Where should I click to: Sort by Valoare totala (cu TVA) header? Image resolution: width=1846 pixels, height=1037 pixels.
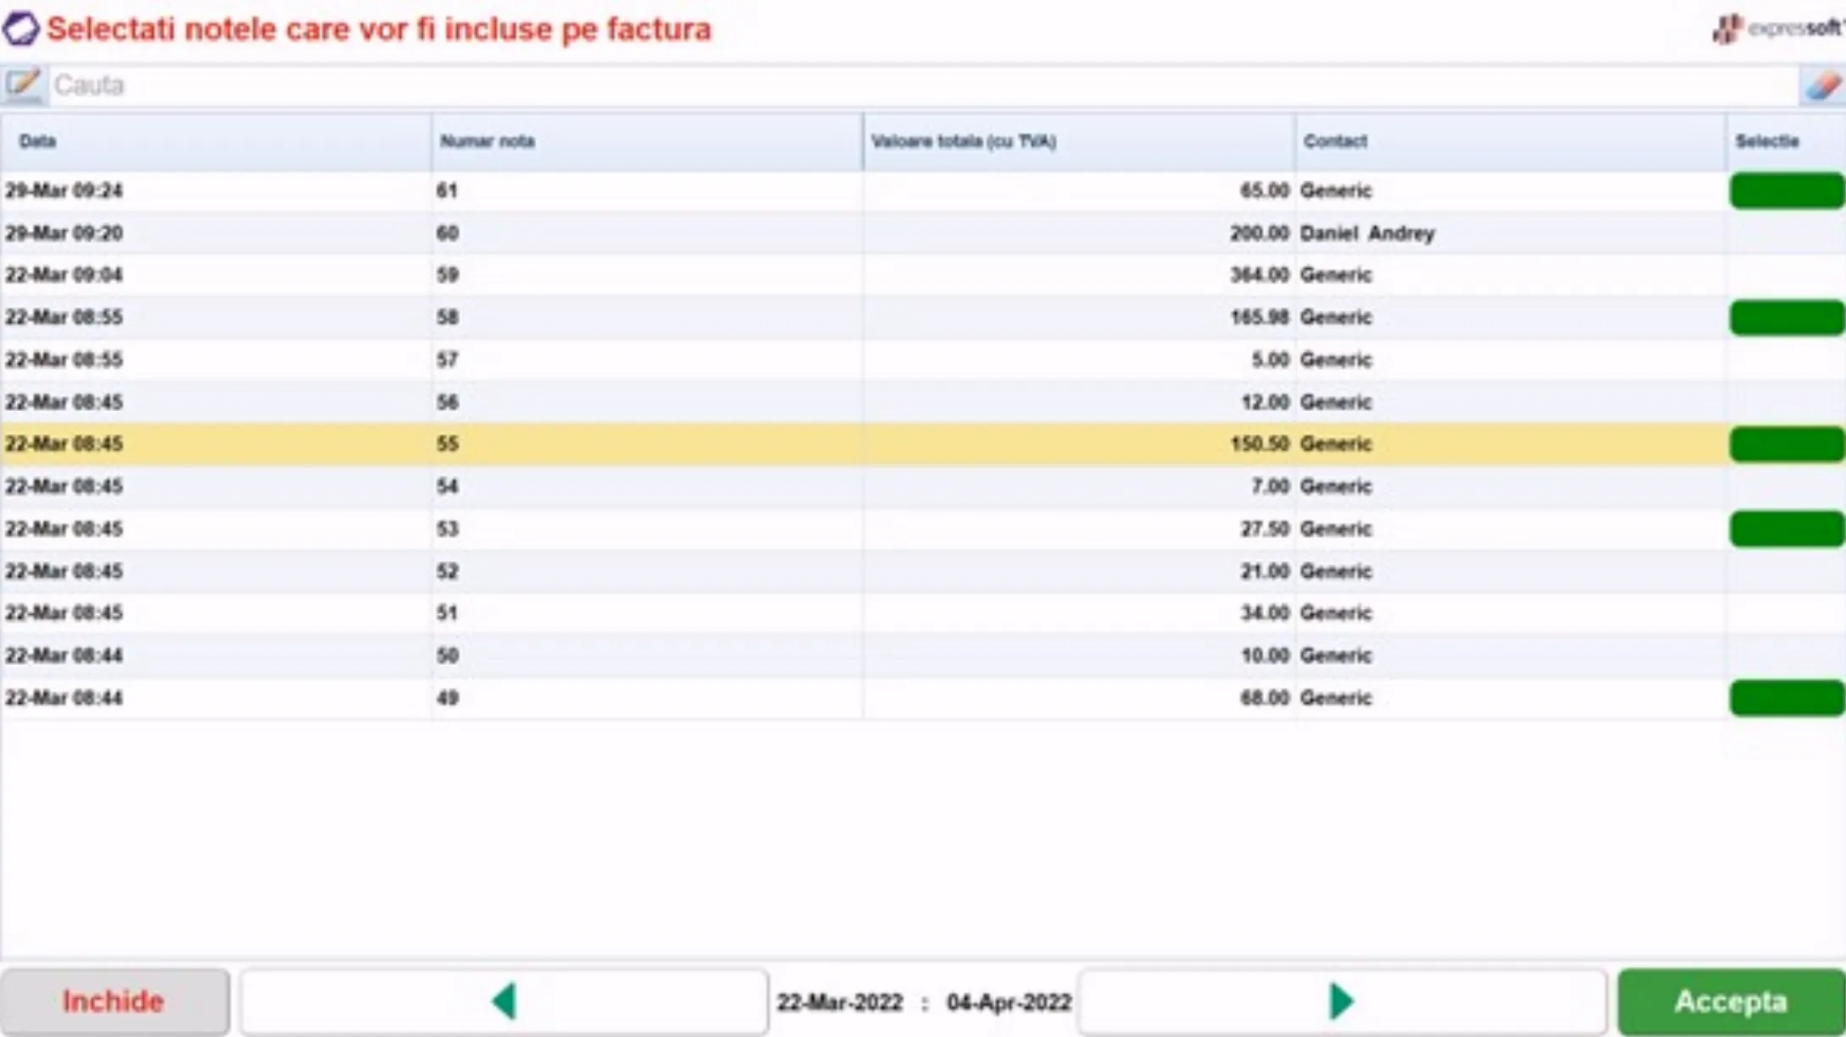click(x=1079, y=141)
